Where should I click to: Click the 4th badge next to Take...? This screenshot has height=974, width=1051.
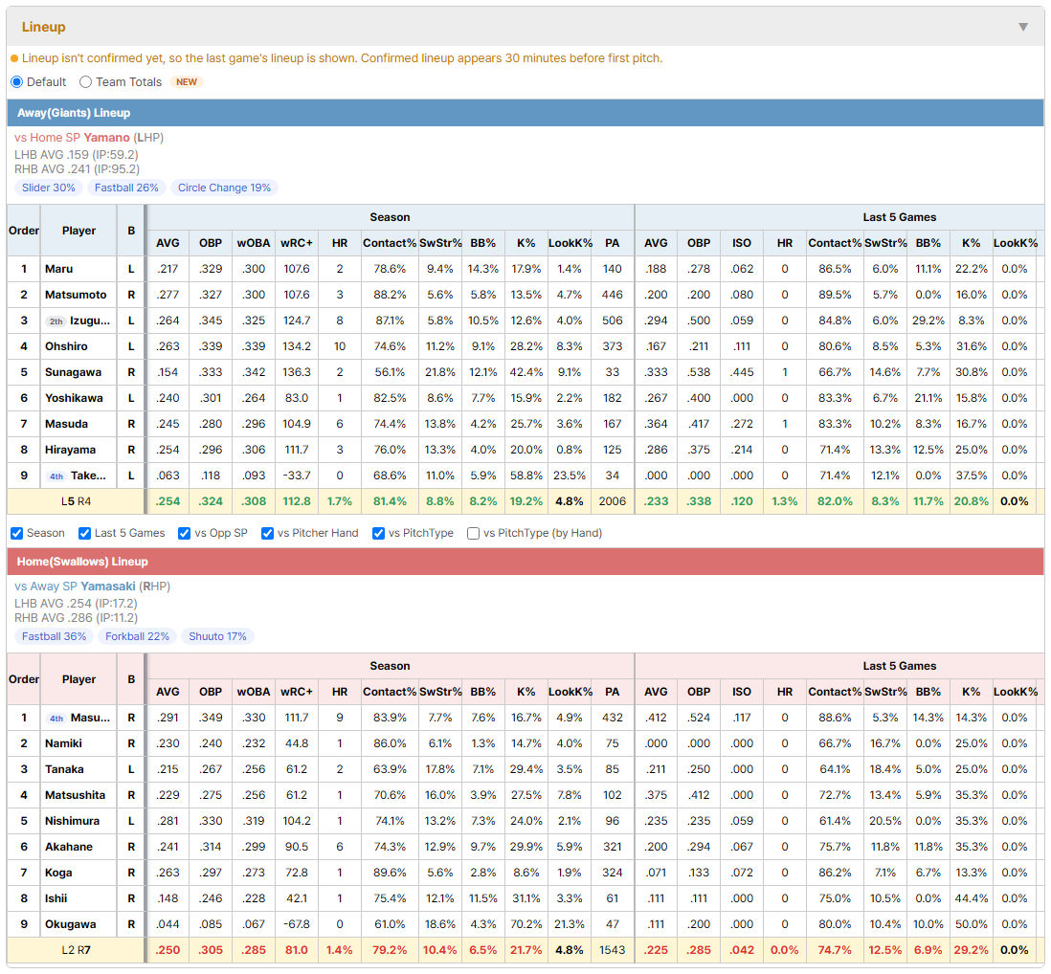click(x=56, y=476)
